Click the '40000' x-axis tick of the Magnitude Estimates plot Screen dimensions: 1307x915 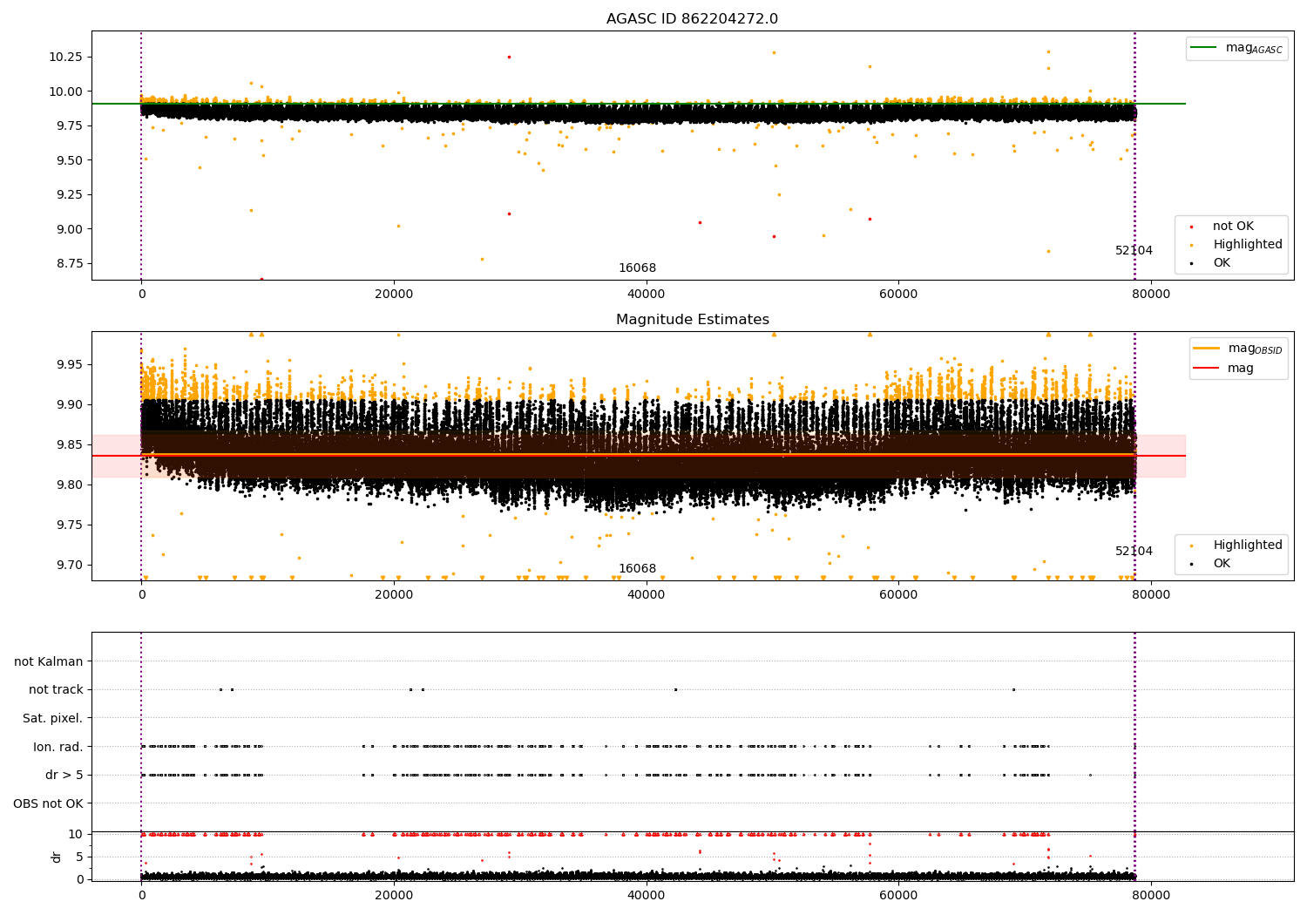pos(646,595)
